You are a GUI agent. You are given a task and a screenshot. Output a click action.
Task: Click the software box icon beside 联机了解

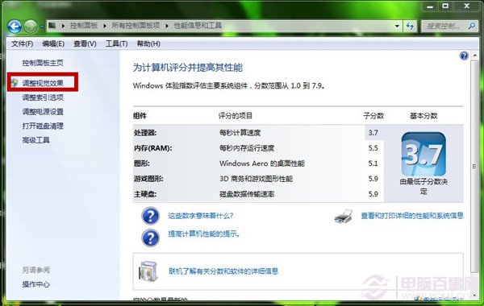pyautogui.click(x=148, y=271)
